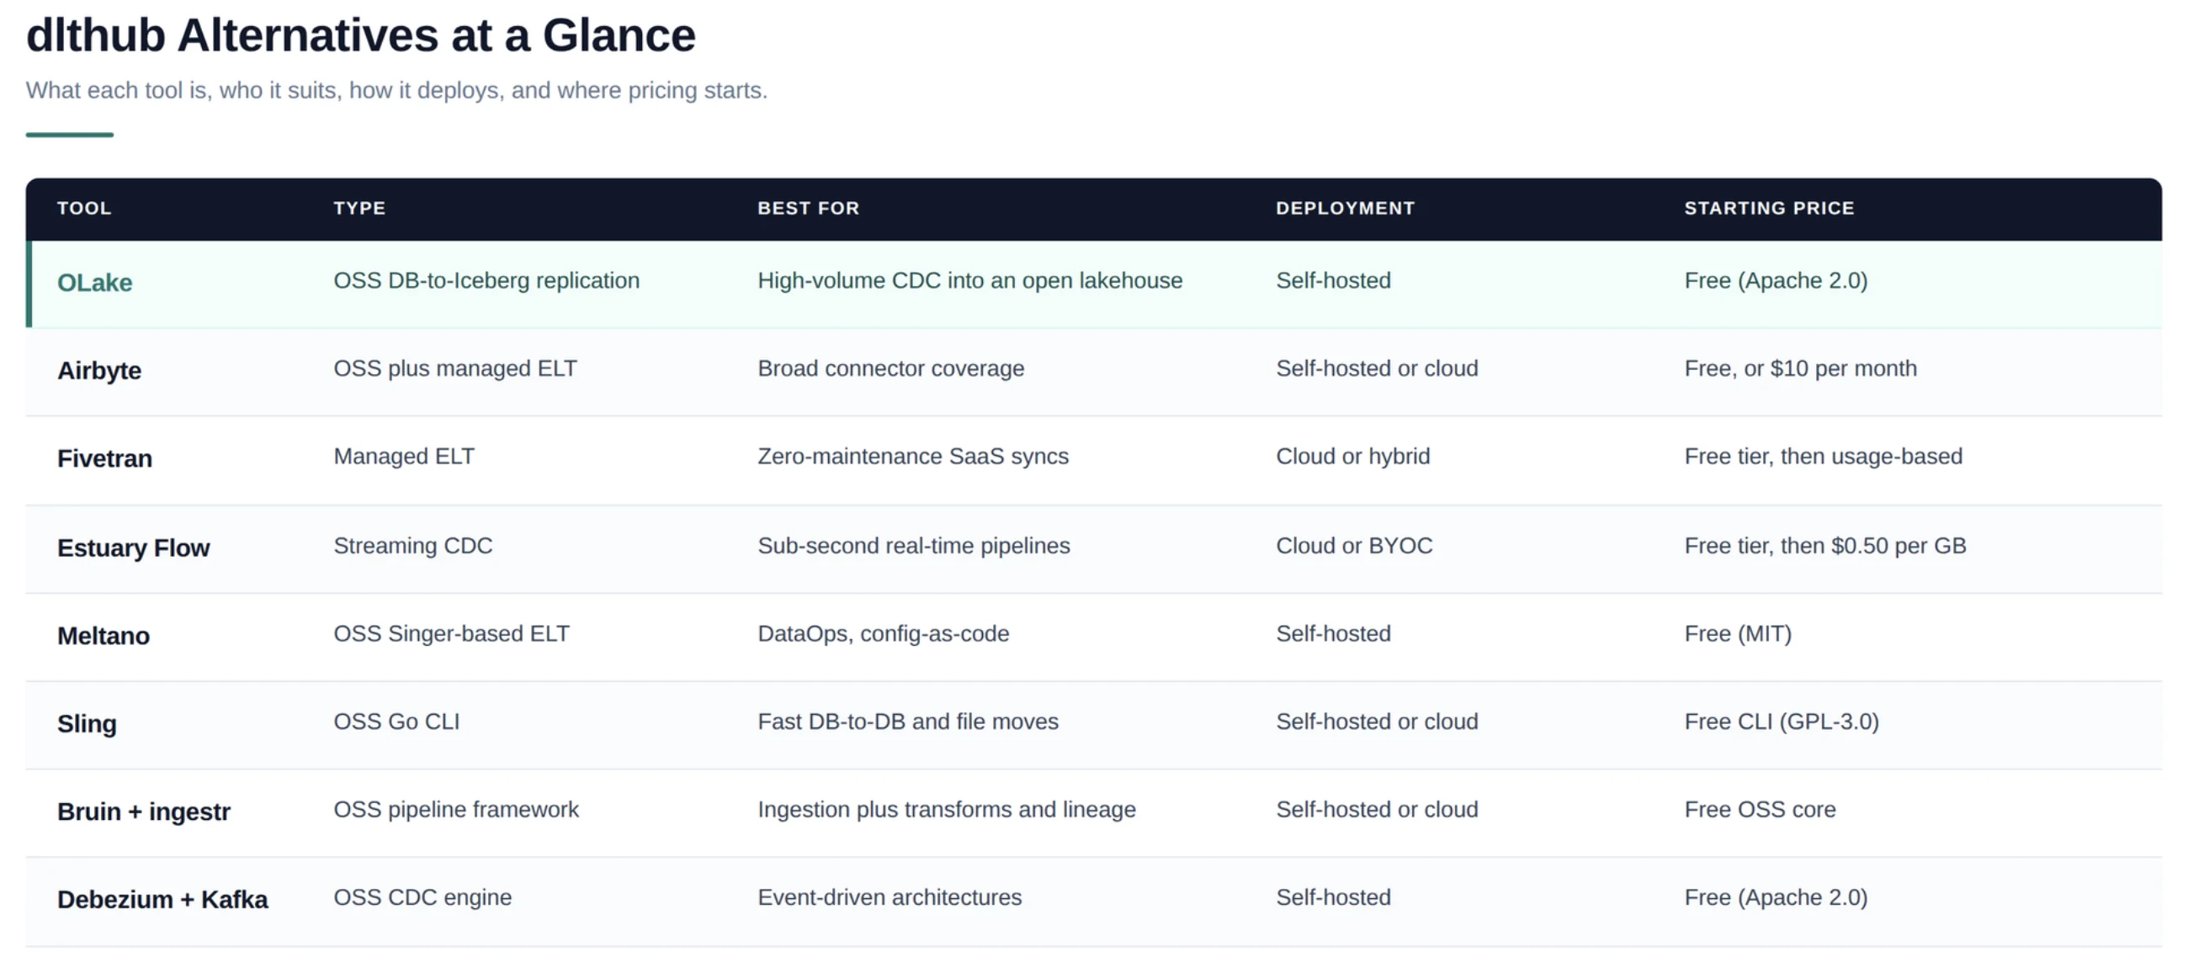The width and height of the screenshot is (2188, 962).
Task: Select the 'Debezium + Kafka' tool name
Action: (162, 900)
